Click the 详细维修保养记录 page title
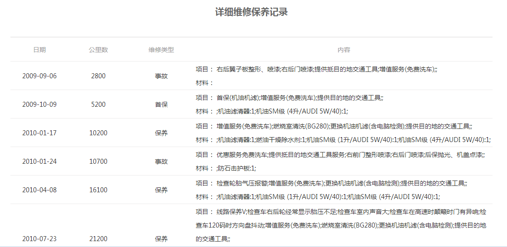507x247 pixels. click(x=251, y=12)
